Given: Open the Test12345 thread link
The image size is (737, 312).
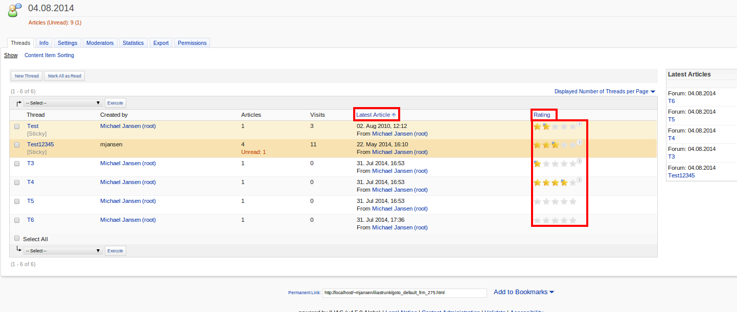Looking at the screenshot, I should 40,145.
